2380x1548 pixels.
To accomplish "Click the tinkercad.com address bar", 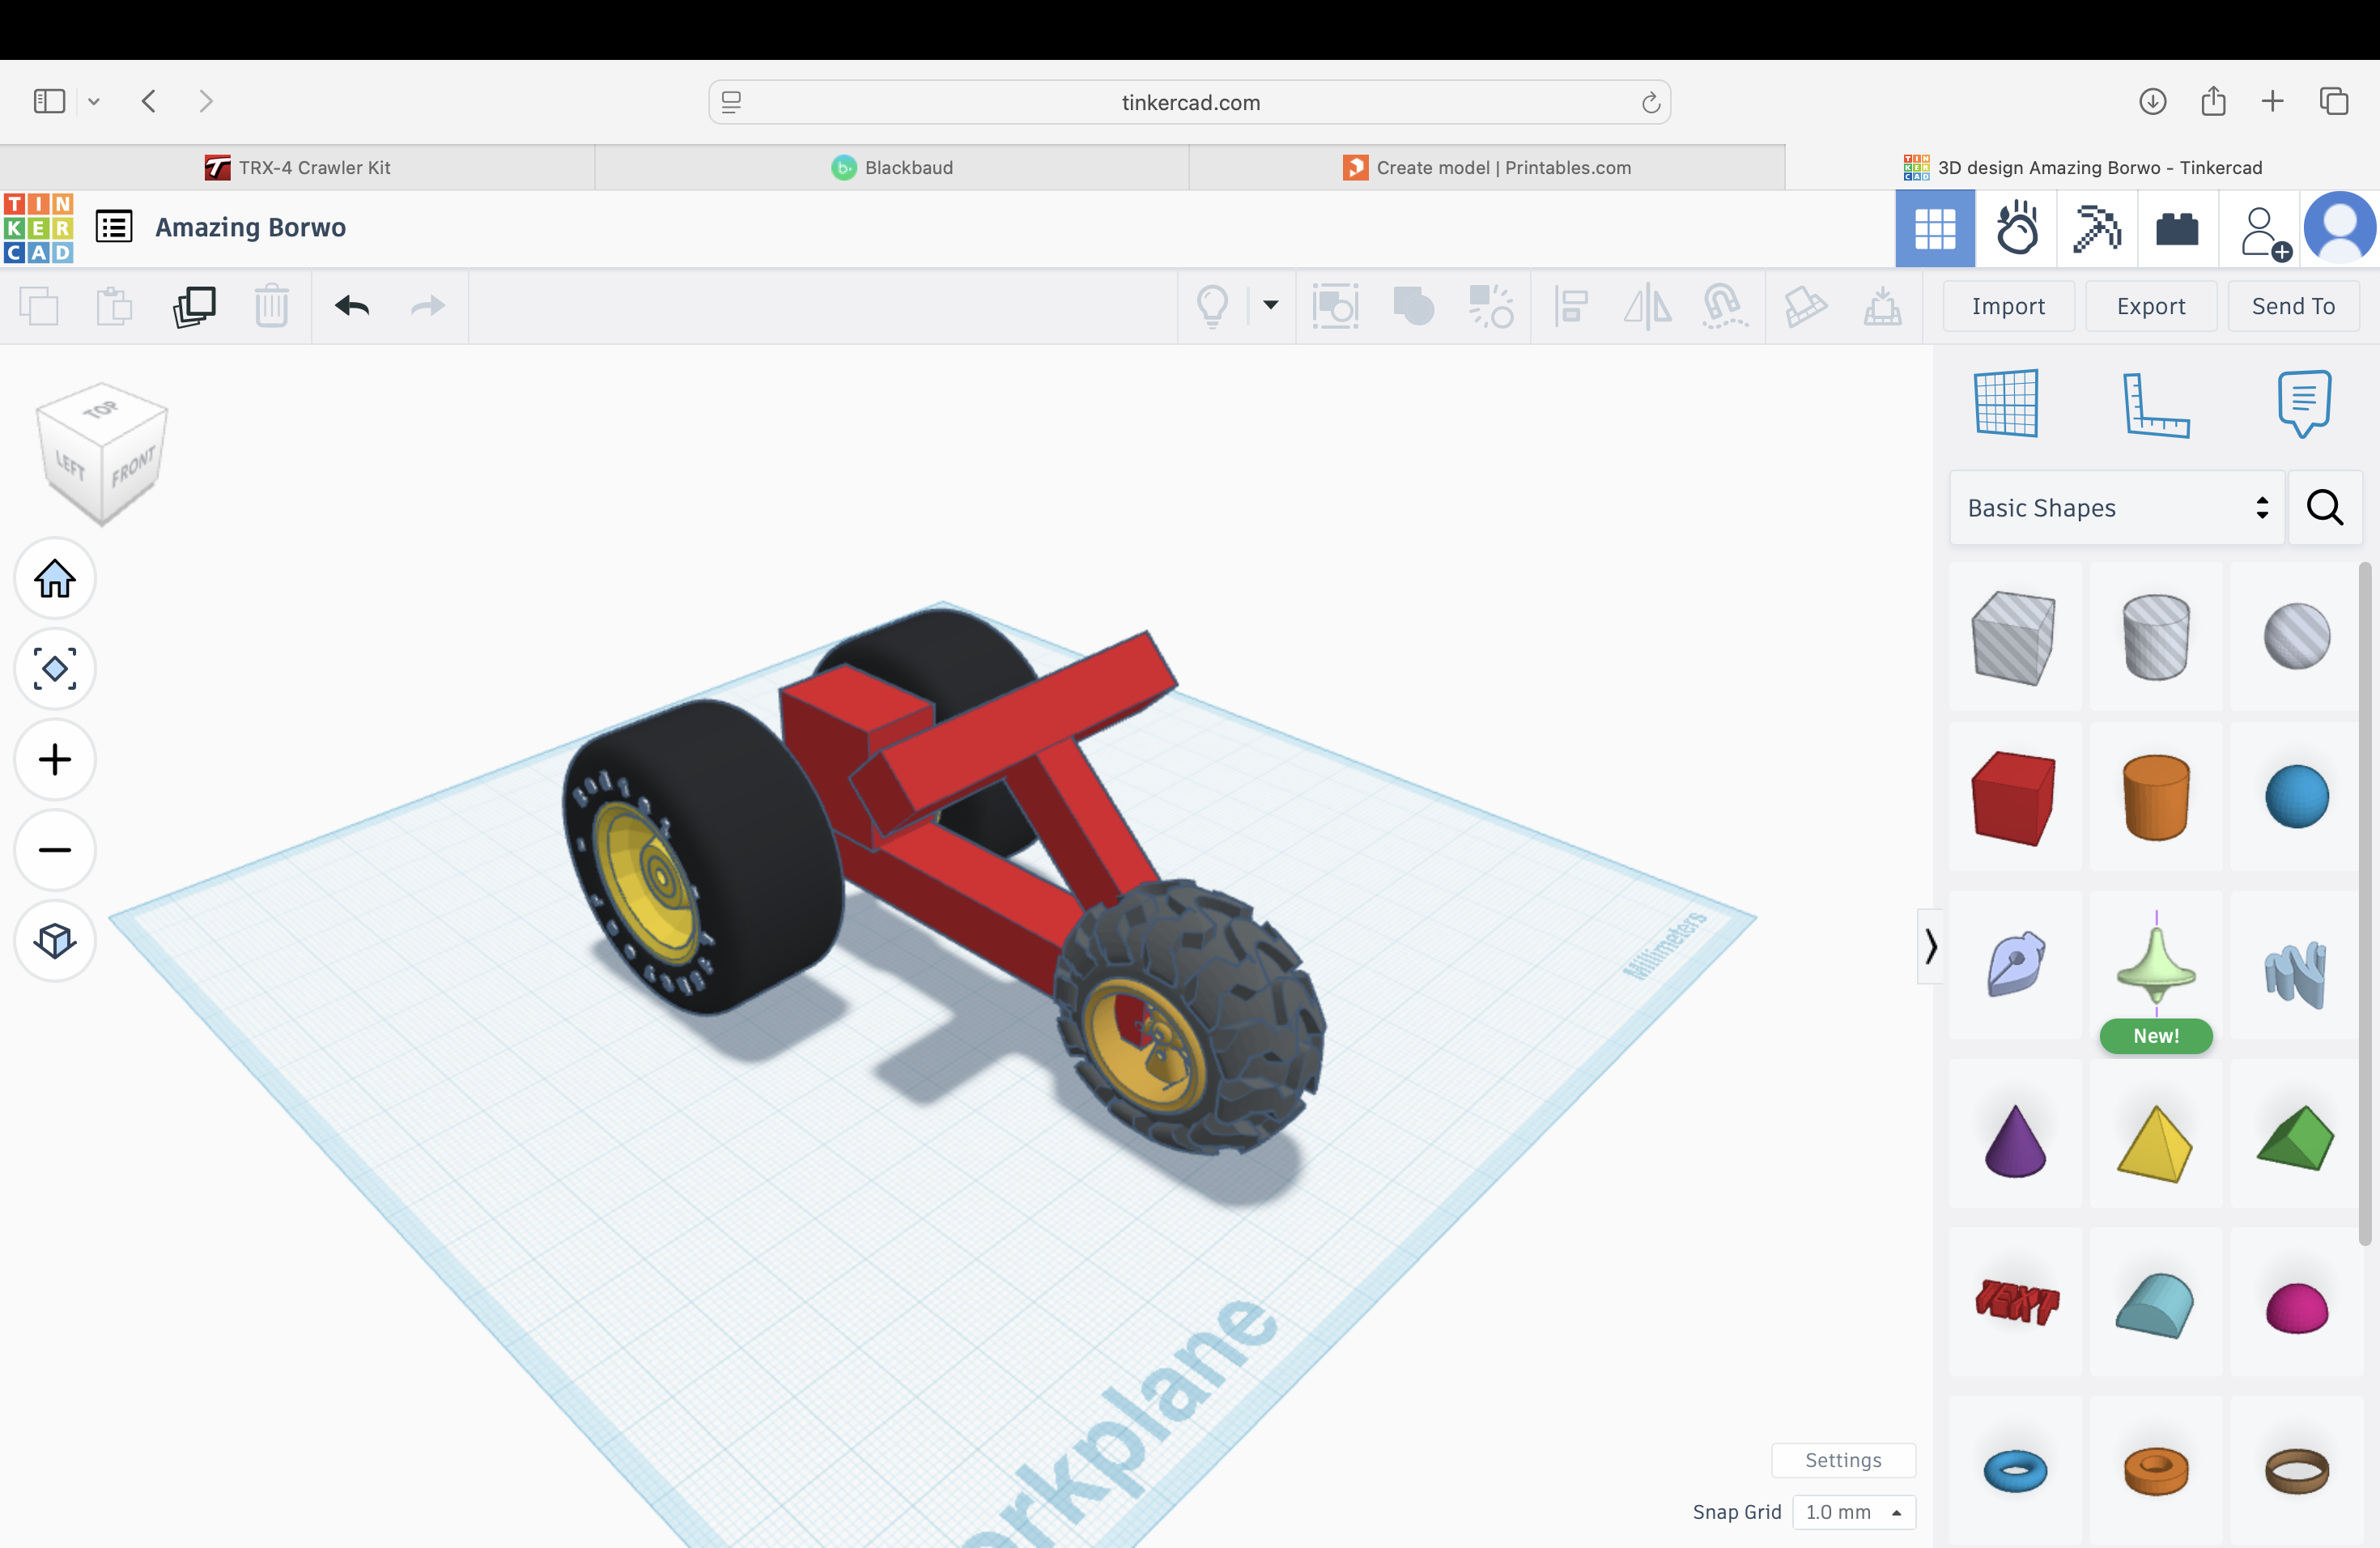I will point(1190,102).
